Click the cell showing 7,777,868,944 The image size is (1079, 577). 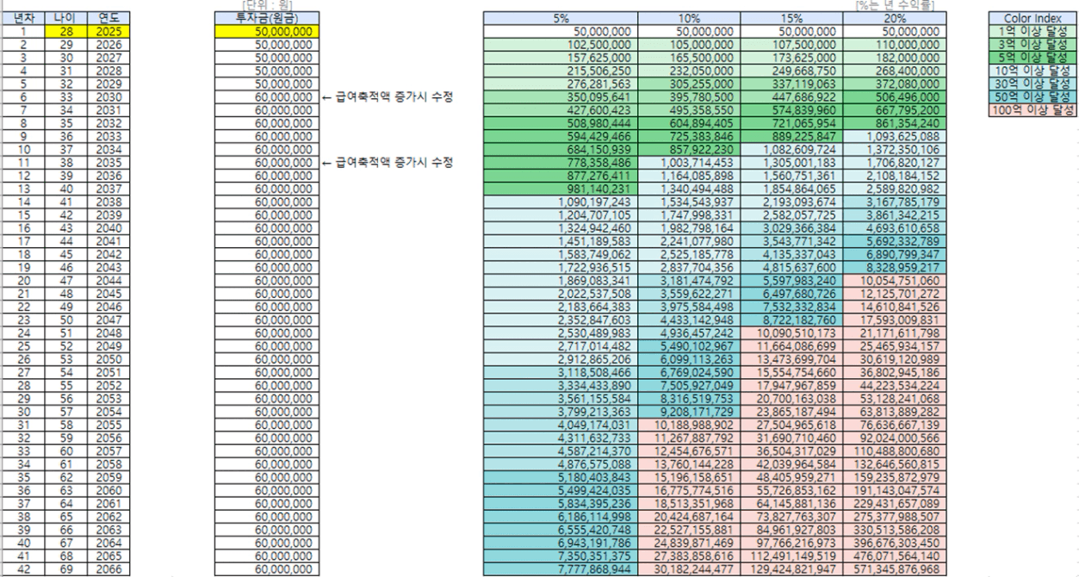tap(560, 568)
